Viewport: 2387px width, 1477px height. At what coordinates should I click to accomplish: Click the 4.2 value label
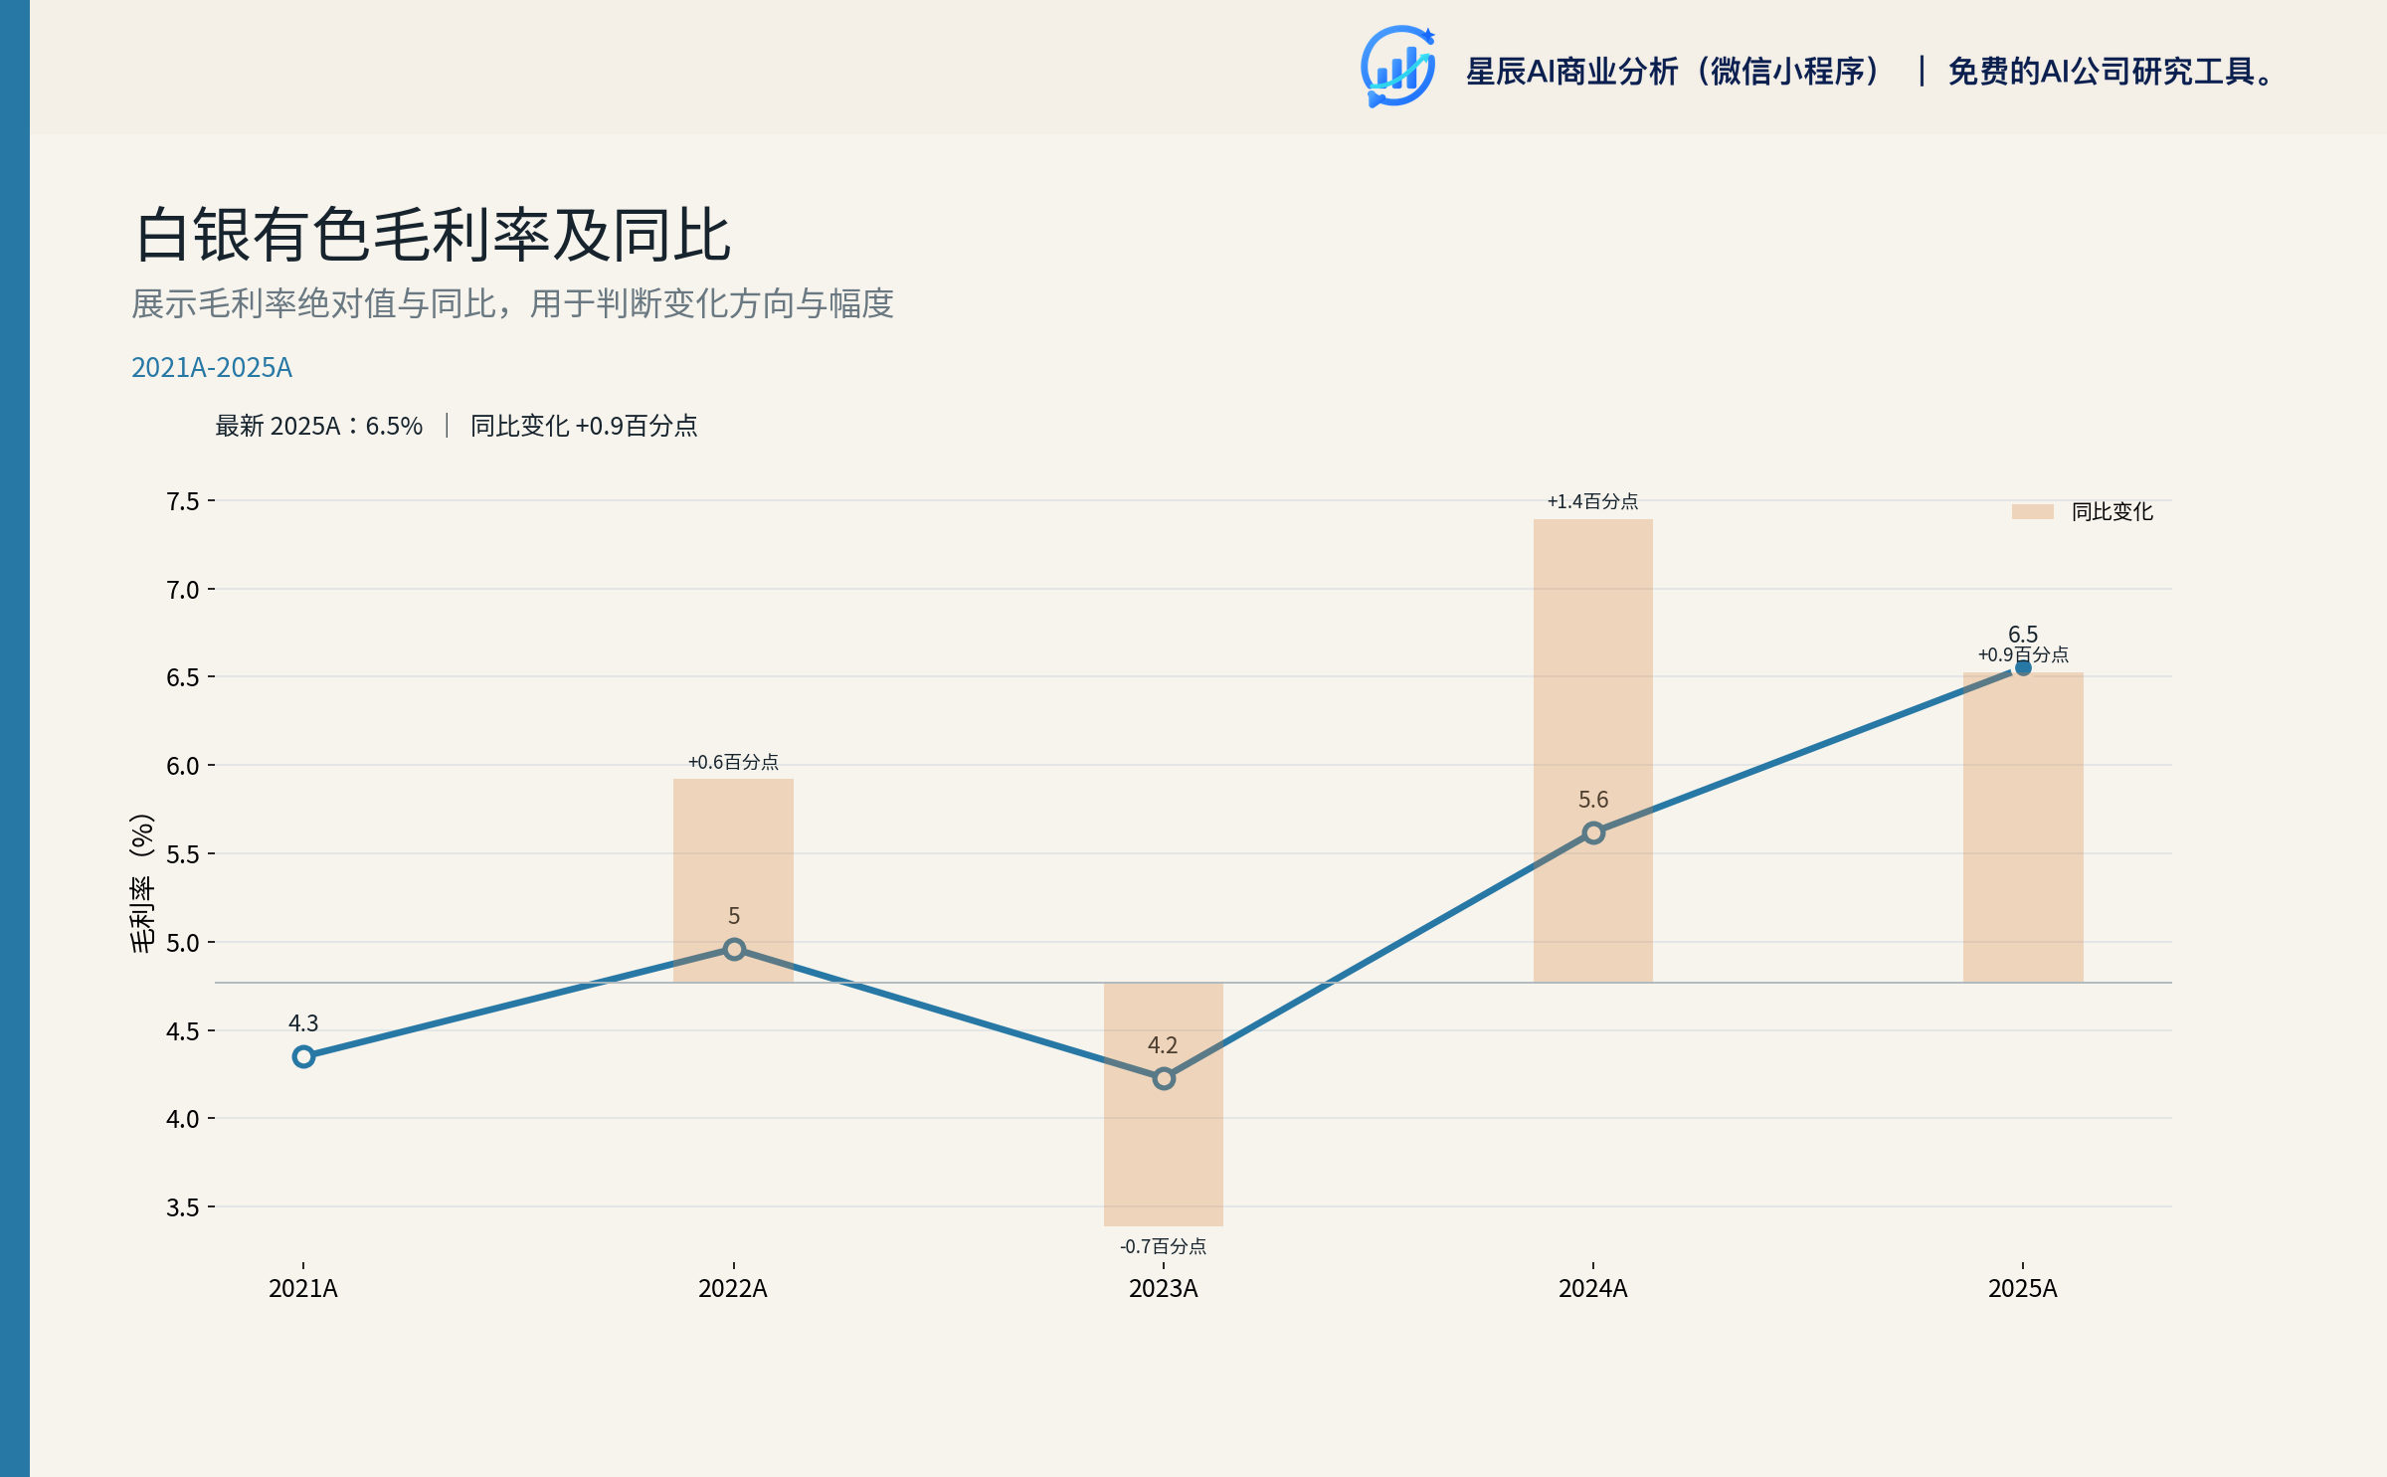click(1163, 1045)
